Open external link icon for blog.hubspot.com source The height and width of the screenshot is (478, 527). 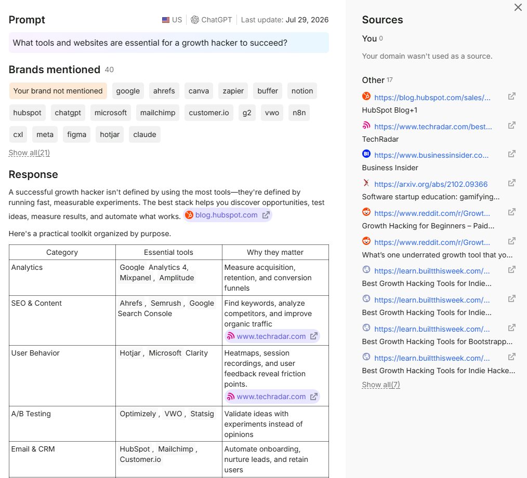click(x=511, y=97)
